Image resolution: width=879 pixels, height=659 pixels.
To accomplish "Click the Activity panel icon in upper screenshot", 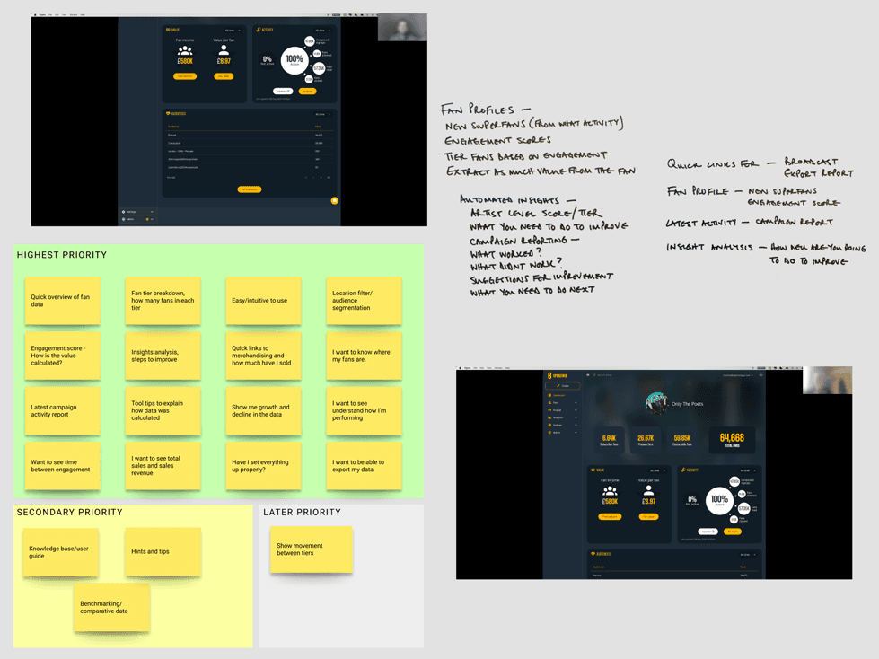I will point(259,30).
